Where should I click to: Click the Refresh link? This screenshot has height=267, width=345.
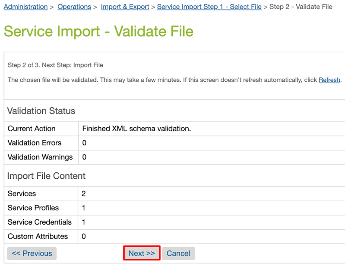click(x=329, y=80)
